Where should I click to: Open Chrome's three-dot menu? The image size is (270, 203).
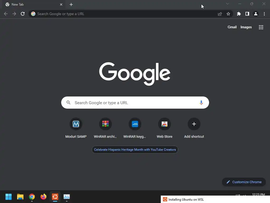[264, 14]
